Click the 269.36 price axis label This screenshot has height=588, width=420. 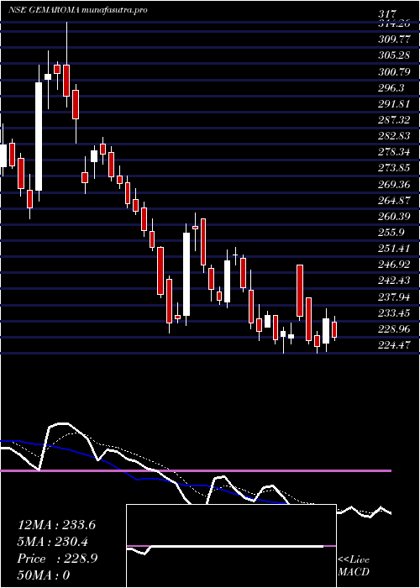click(x=394, y=184)
